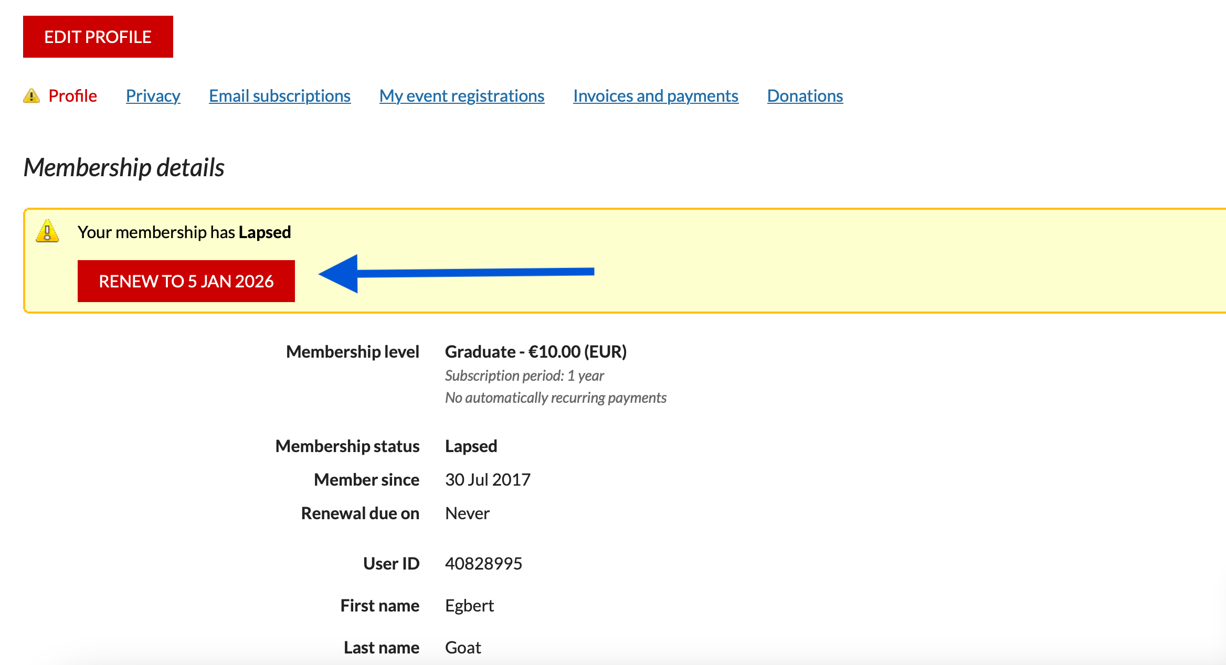Click the last name value Goat
This screenshot has width=1226, height=665.
click(463, 648)
